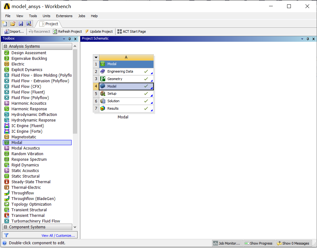Select Harmonic Acoustics icon

click(7, 103)
